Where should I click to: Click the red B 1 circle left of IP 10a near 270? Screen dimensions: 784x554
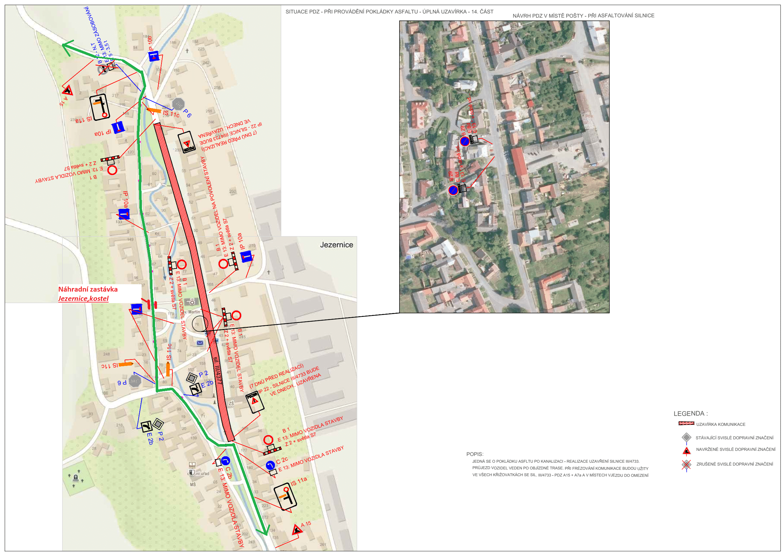pos(223,264)
